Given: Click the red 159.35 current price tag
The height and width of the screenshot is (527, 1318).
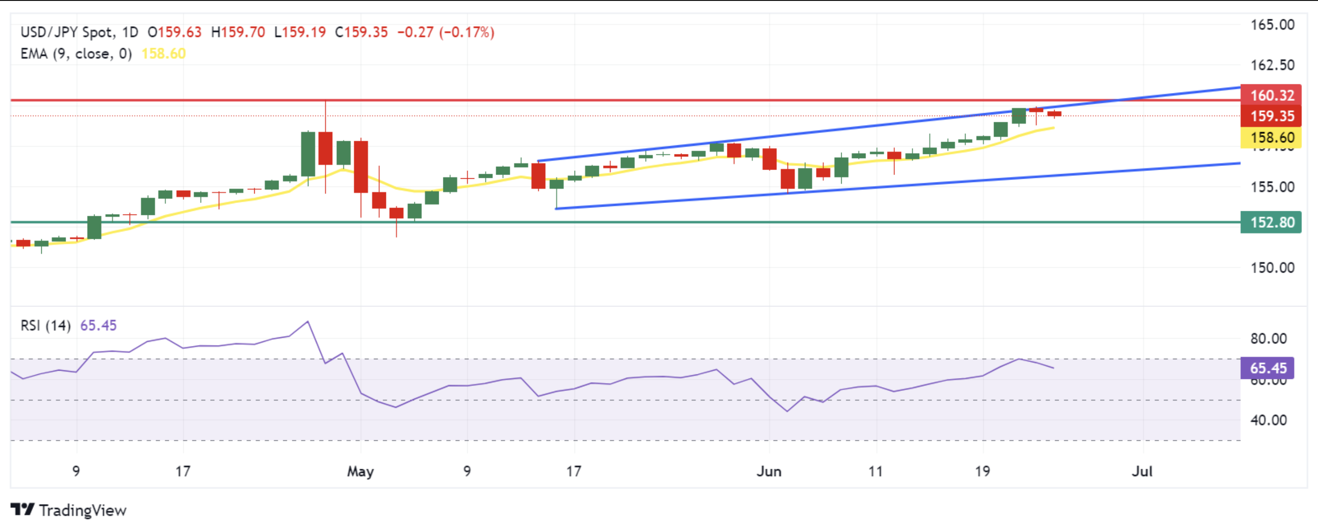Looking at the screenshot, I should tap(1271, 116).
